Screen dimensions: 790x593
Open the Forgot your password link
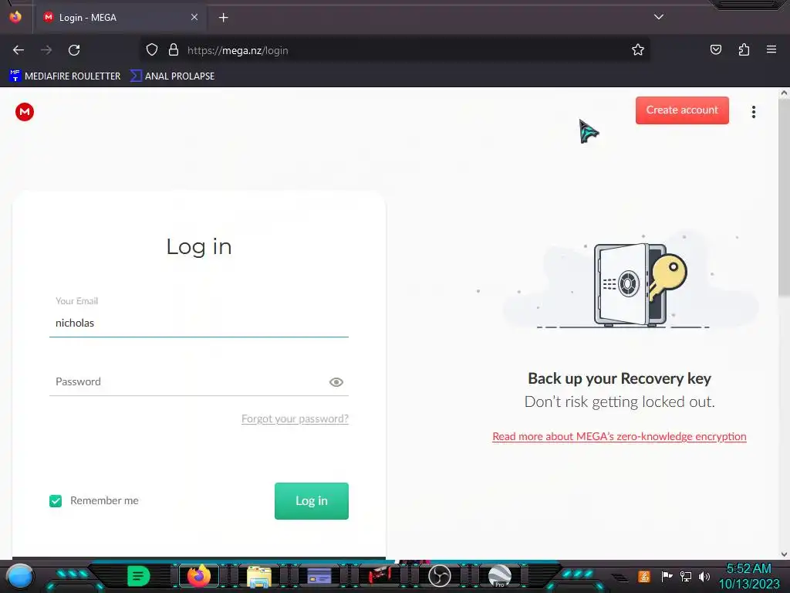pos(295,418)
